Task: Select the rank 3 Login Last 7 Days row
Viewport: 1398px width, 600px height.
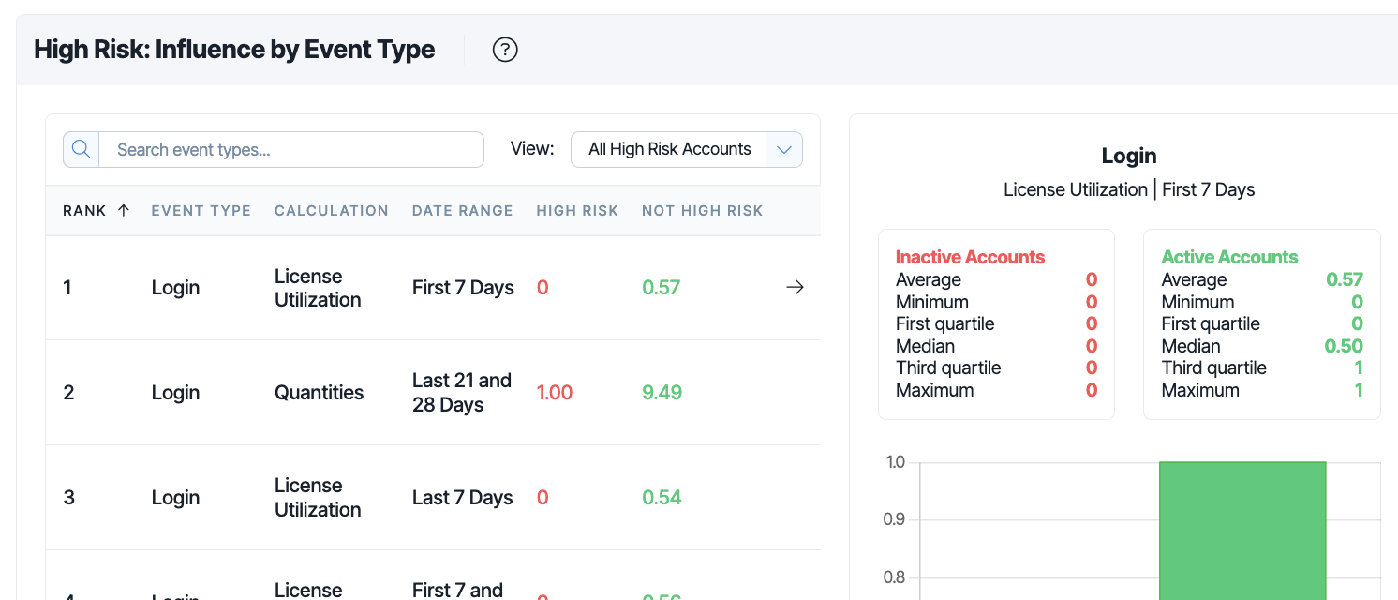Action: click(x=433, y=498)
